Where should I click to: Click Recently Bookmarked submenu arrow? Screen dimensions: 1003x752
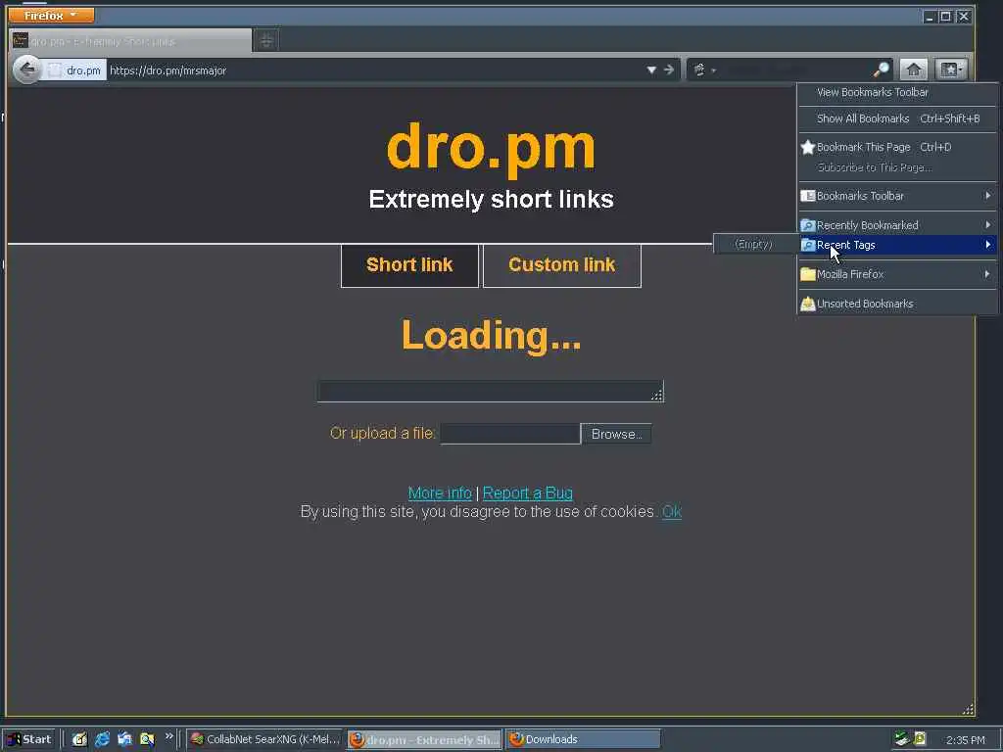pyautogui.click(x=987, y=224)
